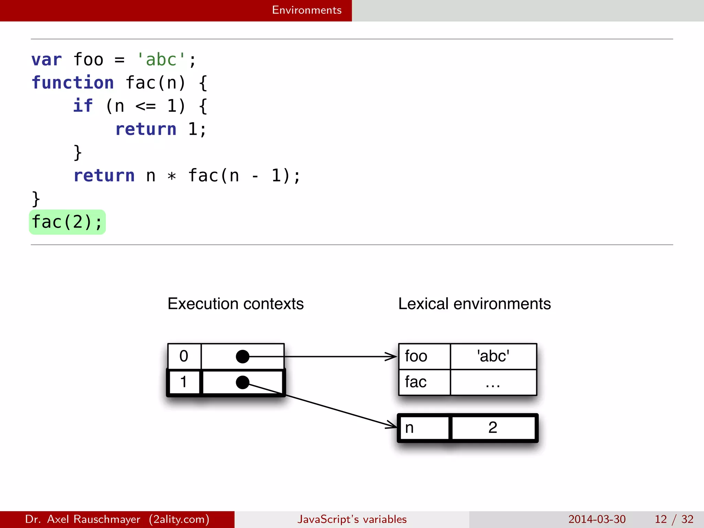The width and height of the screenshot is (704, 528).
Task: Click the highlighted fac(2); code line
Action: (67, 222)
